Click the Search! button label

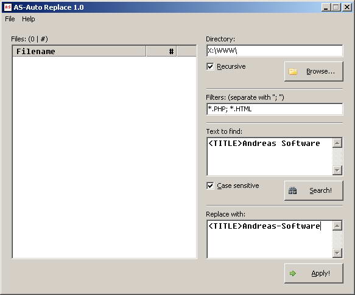click(x=320, y=190)
